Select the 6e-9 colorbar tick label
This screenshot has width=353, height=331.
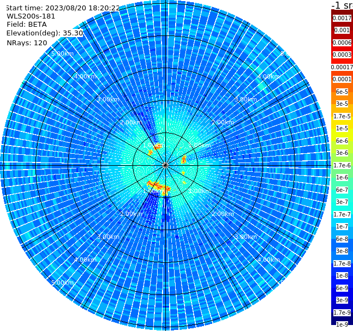(x=342, y=288)
